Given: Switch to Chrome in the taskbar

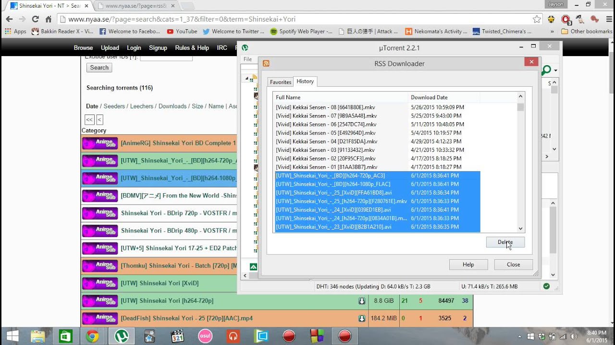Looking at the screenshot, I should 92,336.
